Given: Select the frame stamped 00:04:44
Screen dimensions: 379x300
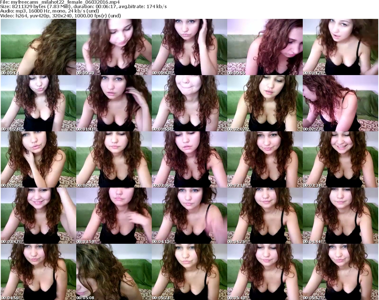Looking at the screenshot, I should pos(341,216).
